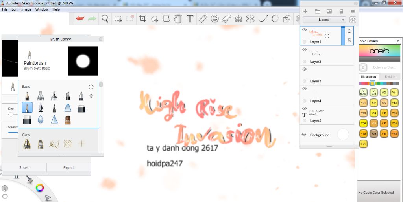The height and width of the screenshot is (202, 403).
Task: Pick the Y38 Copic color
Action: [x=394, y=133]
